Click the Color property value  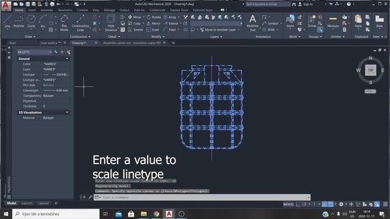56,64
